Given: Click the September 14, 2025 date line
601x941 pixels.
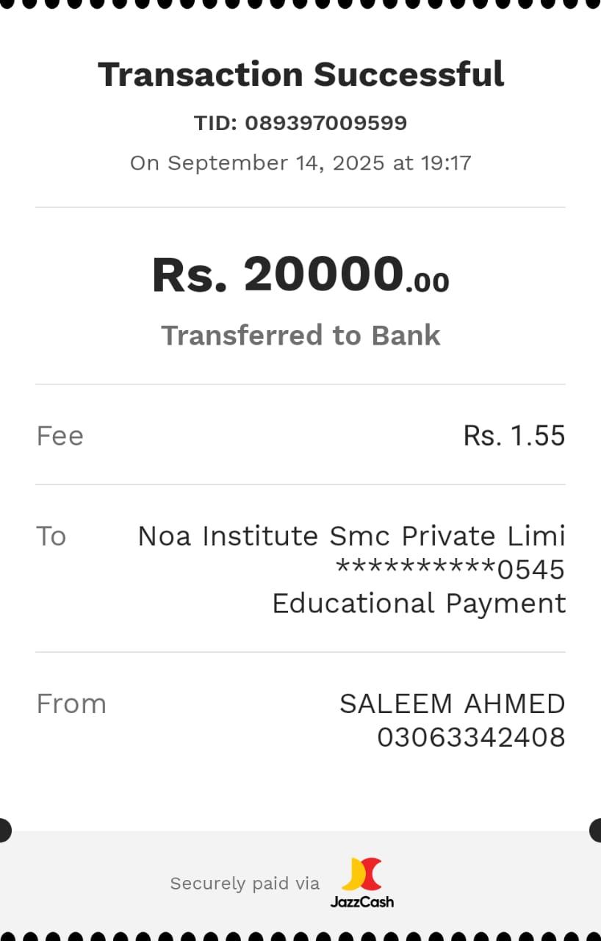Looking at the screenshot, I should click(x=300, y=162).
